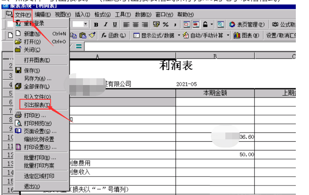This screenshot has width=309, height=195.
Task: Click the floppy disk icon beside 保存(S)
Action: pyautogui.click(x=18, y=70)
